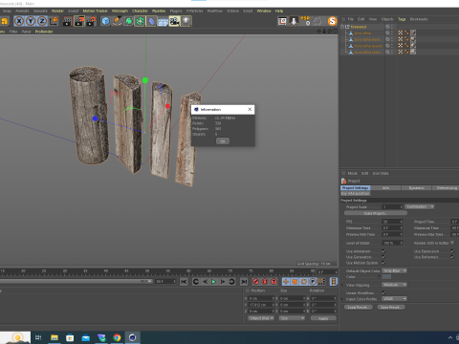Click the Save Preset button
Screen dimensions: 459x344
coord(391,307)
